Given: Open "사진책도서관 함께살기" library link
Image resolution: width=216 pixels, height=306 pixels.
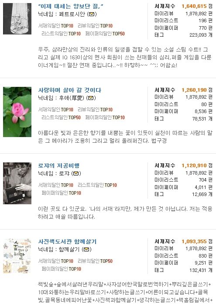Looking at the screenshot, I should [67, 241].
